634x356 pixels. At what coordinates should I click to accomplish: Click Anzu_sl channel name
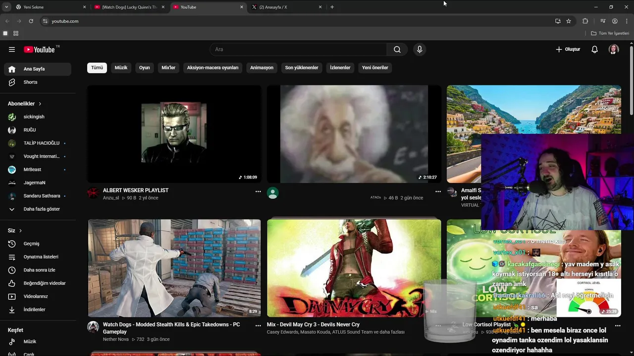click(x=111, y=198)
